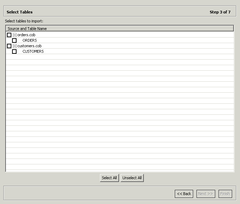Click the Select All button
The image size is (240, 204).
109,178
